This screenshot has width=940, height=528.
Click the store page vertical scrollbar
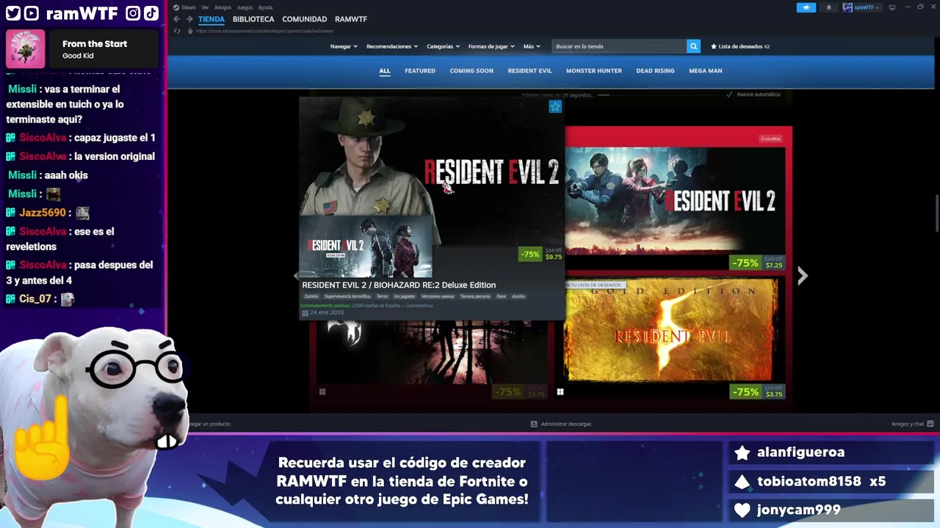pyautogui.click(x=937, y=213)
